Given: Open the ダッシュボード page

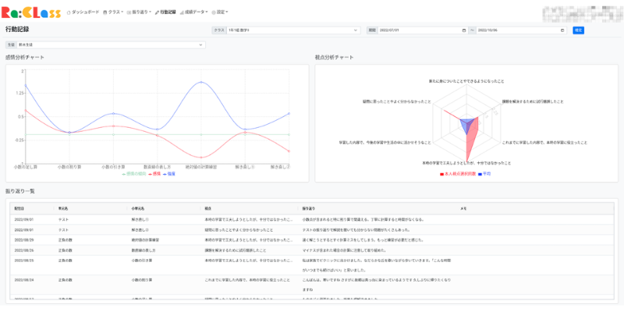Looking at the screenshot, I should click(83, 12).
